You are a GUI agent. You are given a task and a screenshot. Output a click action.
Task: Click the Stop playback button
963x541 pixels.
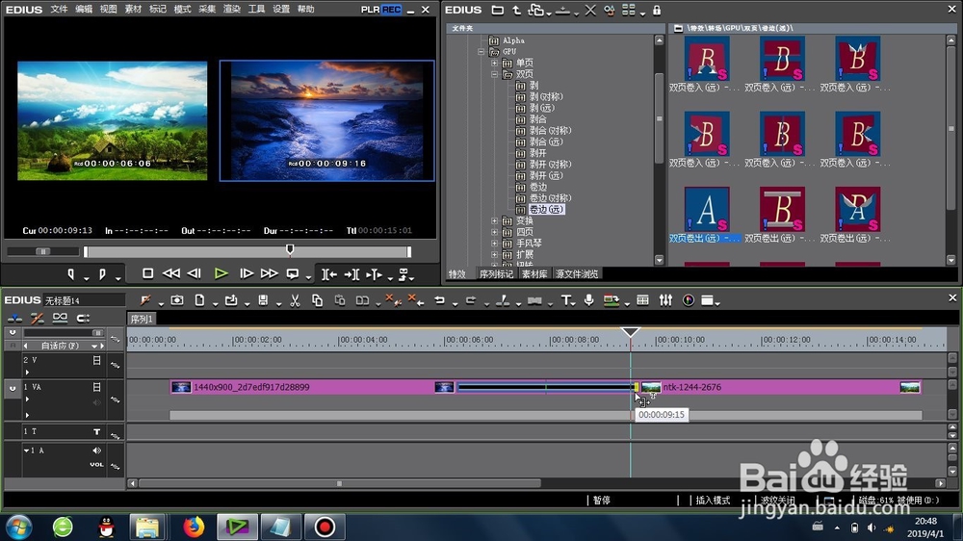147,273
